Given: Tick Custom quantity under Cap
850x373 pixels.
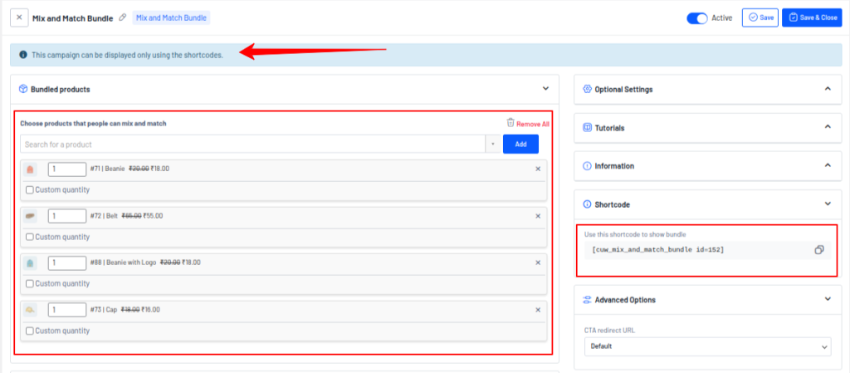Looking at the screenshot, I should 30,331.
